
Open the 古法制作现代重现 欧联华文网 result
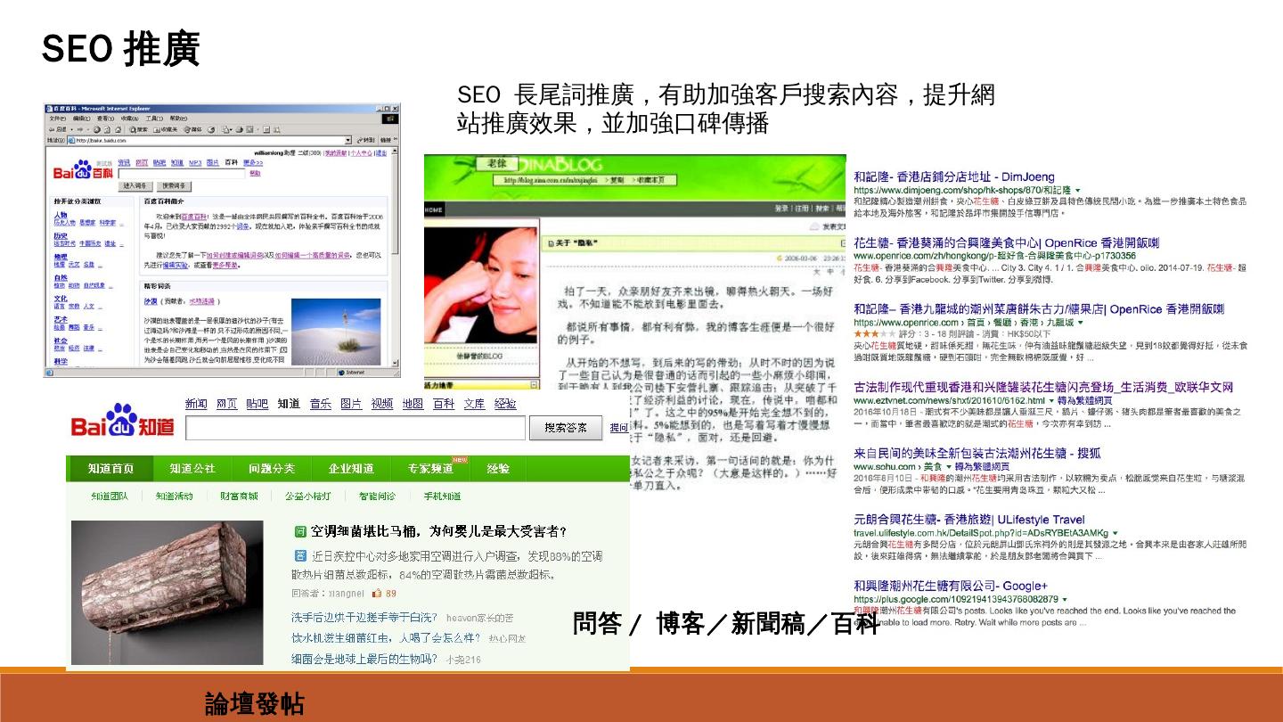click(x=1043, y=388)
